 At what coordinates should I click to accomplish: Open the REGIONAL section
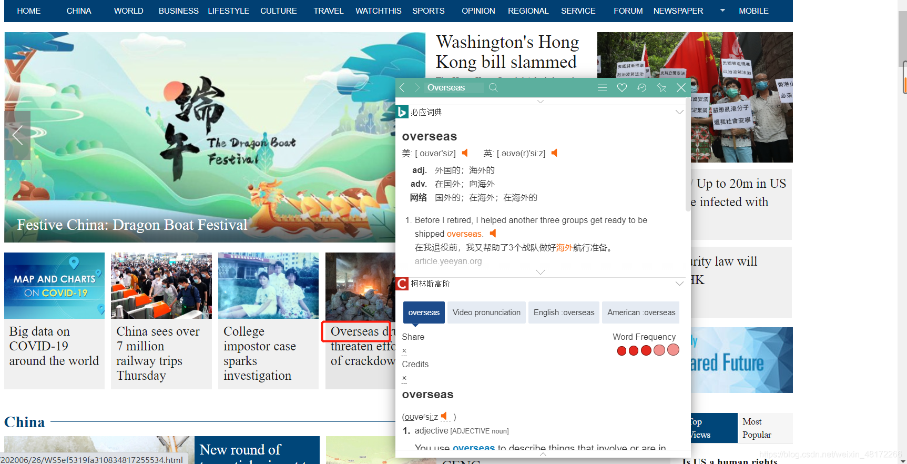point(528,11)
